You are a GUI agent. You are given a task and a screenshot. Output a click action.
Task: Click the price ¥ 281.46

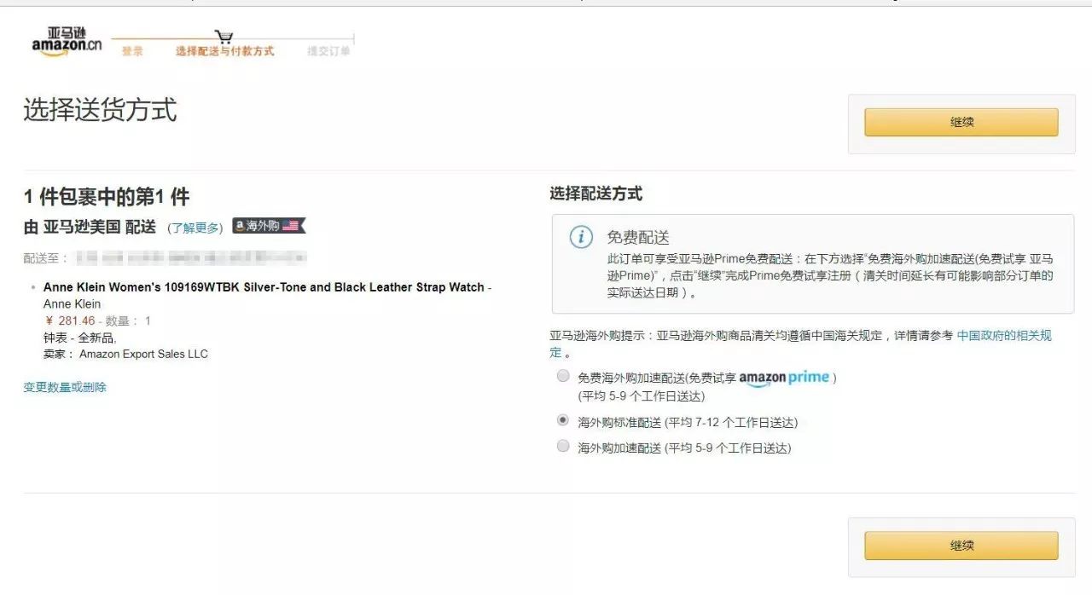click(x=70, y=321)
